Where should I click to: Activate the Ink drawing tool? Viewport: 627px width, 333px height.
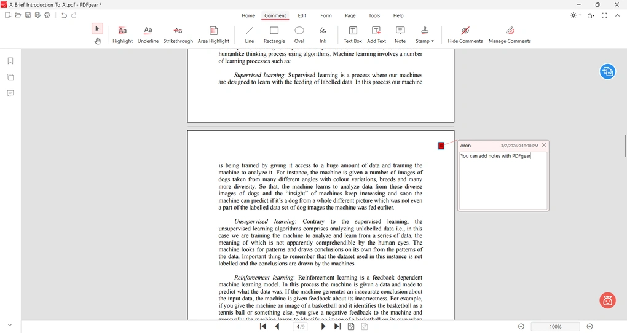pyautogui.click(x=323, y=35)
